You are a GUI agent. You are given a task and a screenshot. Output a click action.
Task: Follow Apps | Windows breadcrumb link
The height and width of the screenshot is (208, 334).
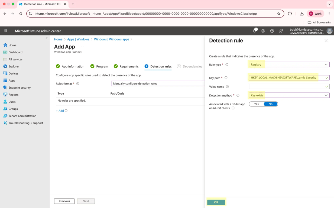78,39
